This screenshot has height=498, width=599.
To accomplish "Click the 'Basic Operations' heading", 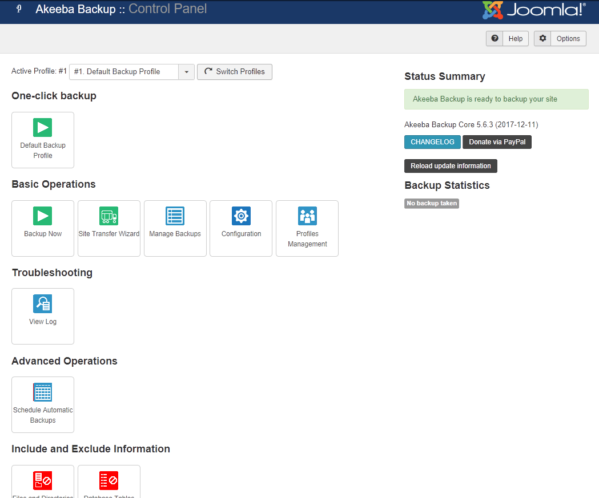I will [54, 184].
